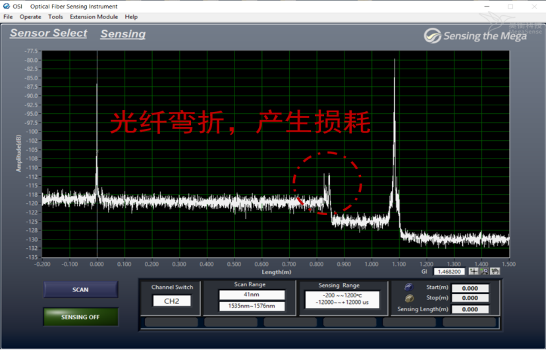Open the Channel Switch CH2 selector
The image size is (546, 350).
(172, 301)
